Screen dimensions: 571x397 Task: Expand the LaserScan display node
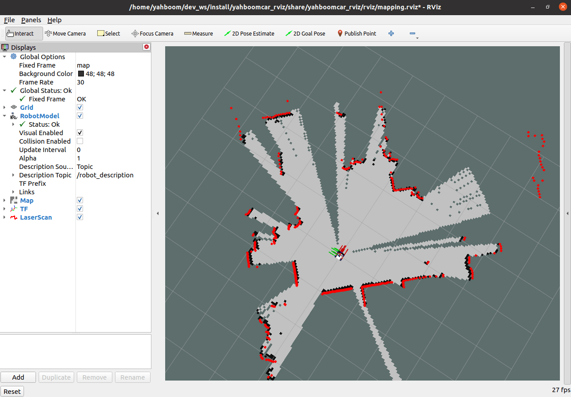pyautogui.click(x=4, y=217)
